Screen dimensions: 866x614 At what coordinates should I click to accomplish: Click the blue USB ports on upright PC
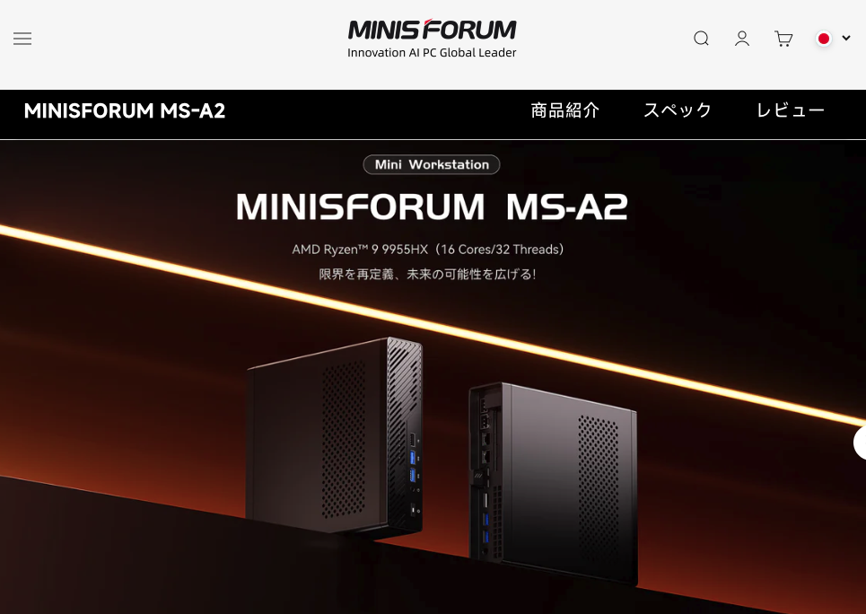pos(413,467)
